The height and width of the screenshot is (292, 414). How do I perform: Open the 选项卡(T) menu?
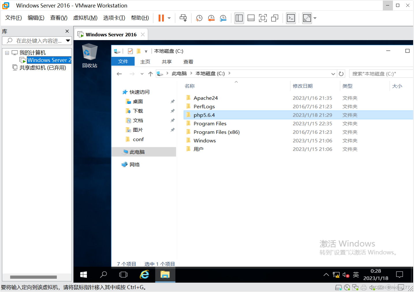click(x=114, y=18)
